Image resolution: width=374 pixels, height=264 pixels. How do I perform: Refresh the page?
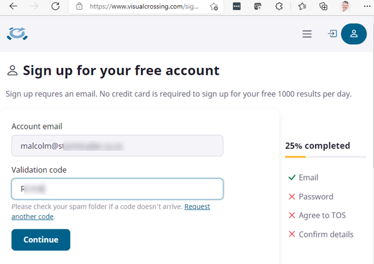[x=55, y=6]
